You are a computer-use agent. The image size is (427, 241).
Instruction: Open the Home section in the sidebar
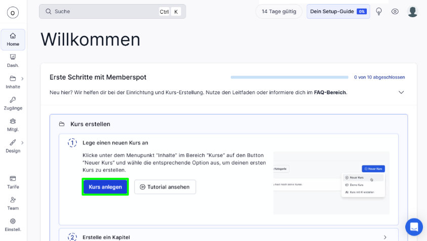click(13, 40)
